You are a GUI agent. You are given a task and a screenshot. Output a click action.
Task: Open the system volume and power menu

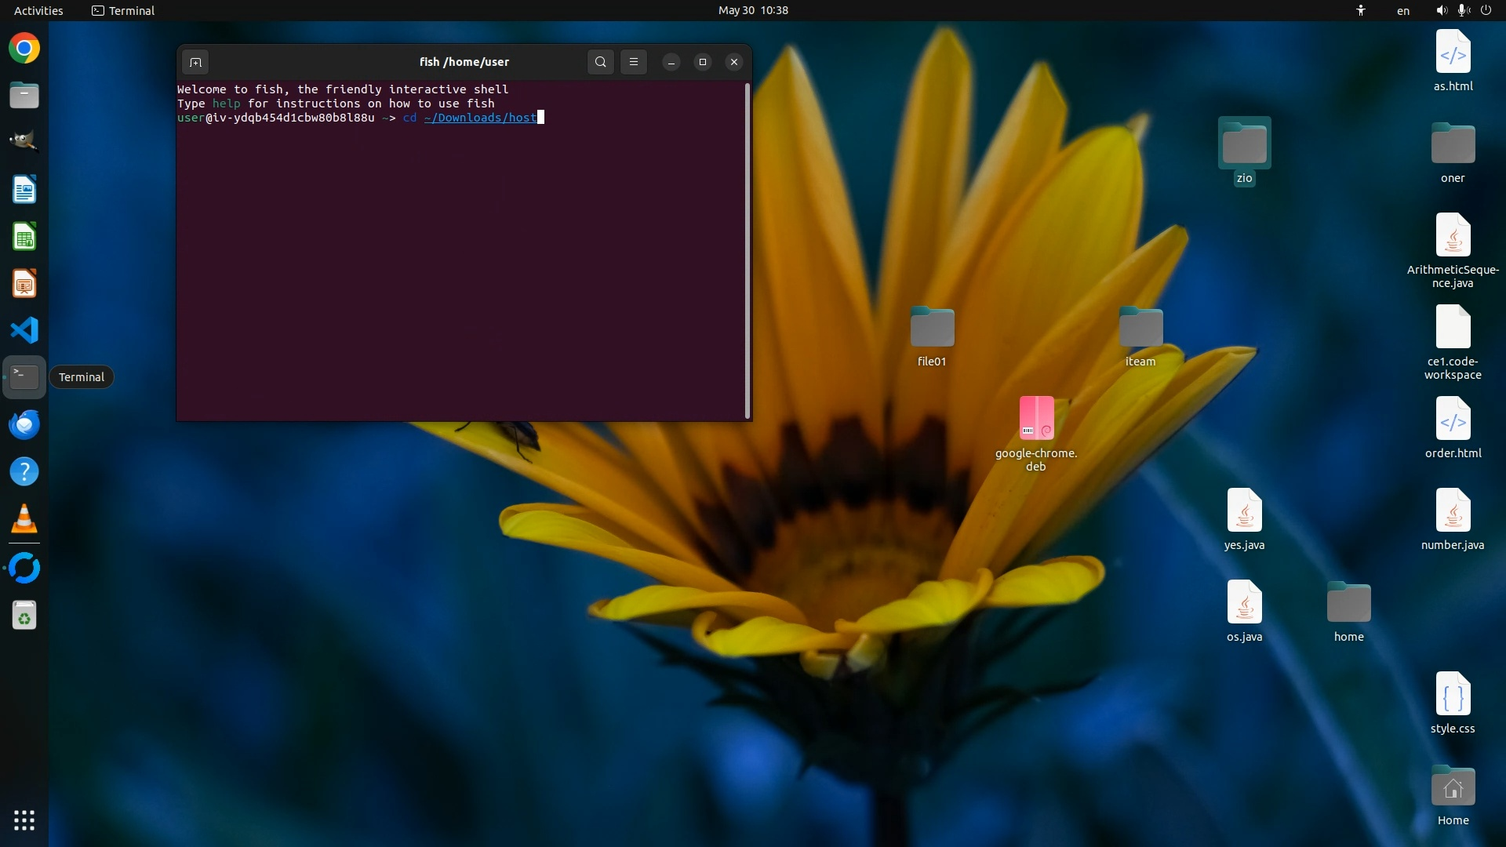(1464, 10)
